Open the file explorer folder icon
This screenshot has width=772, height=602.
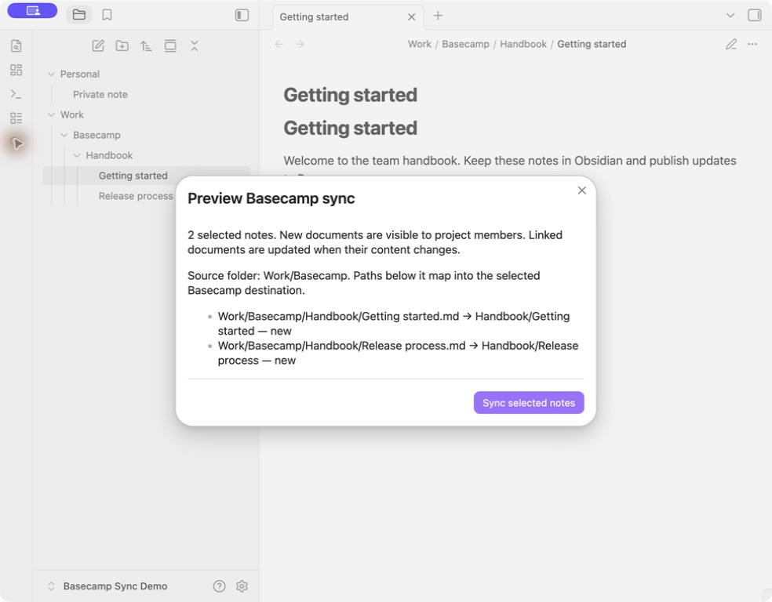tap(78, 15)
